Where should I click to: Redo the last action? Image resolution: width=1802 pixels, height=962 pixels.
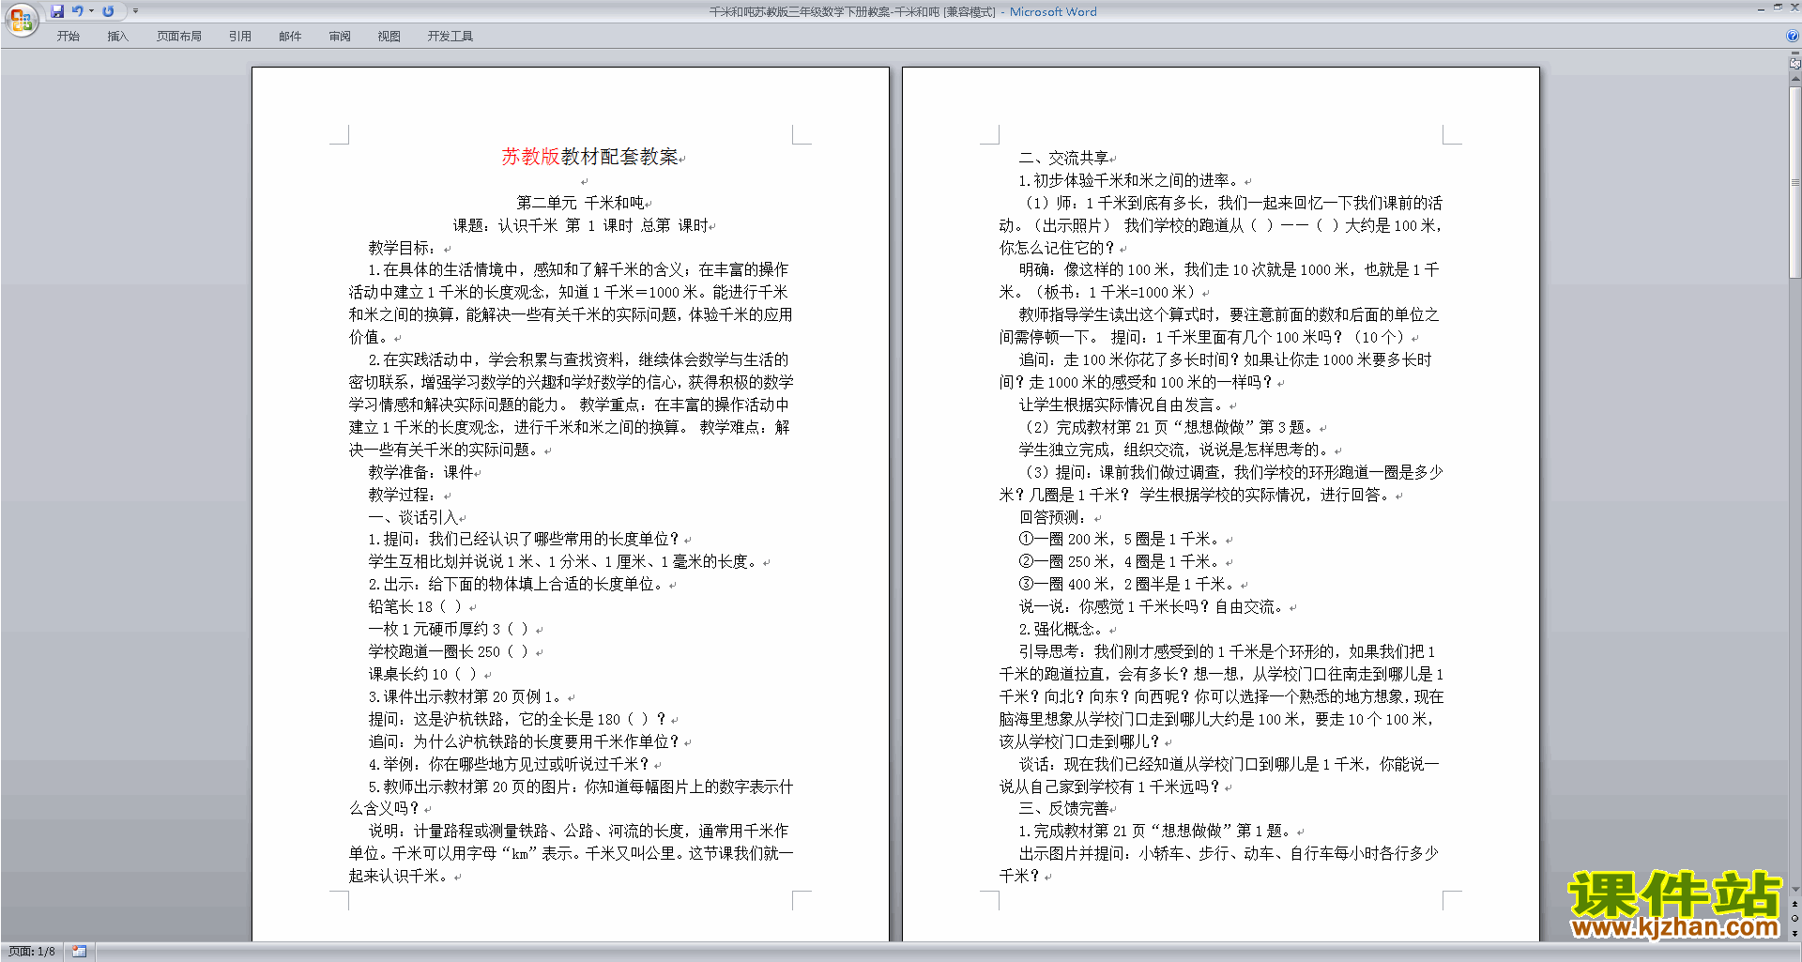108,11
